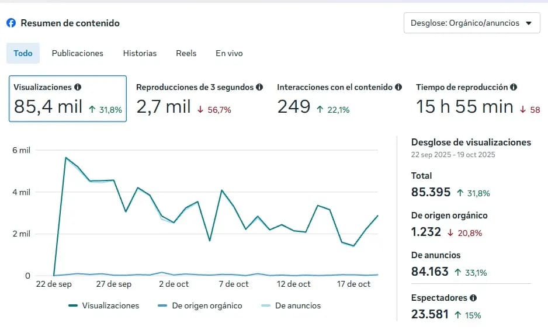The height and width of the screenshot is (330, 548).
Task: Click the 15 h 55 min value
Action: click(464, 107)
